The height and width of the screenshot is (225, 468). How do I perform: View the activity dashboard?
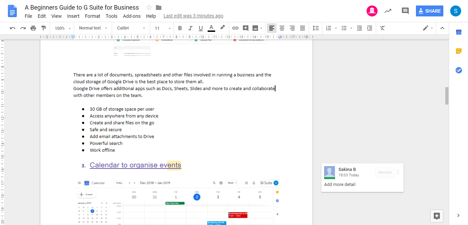pyautogui.click(x=388, y=11)
